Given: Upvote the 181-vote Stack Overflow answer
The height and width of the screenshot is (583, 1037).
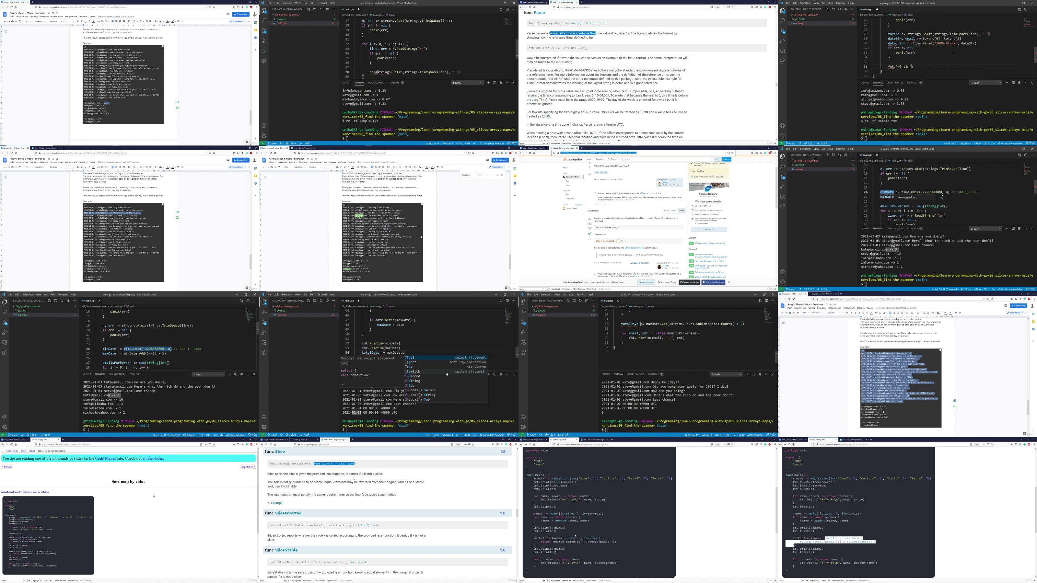Looking at the screenshot, I should coord(589,219).
